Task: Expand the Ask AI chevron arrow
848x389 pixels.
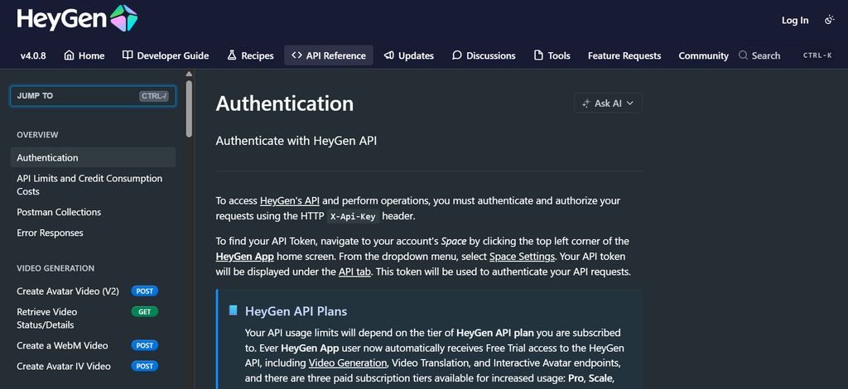Action: [x=630, y=103]
